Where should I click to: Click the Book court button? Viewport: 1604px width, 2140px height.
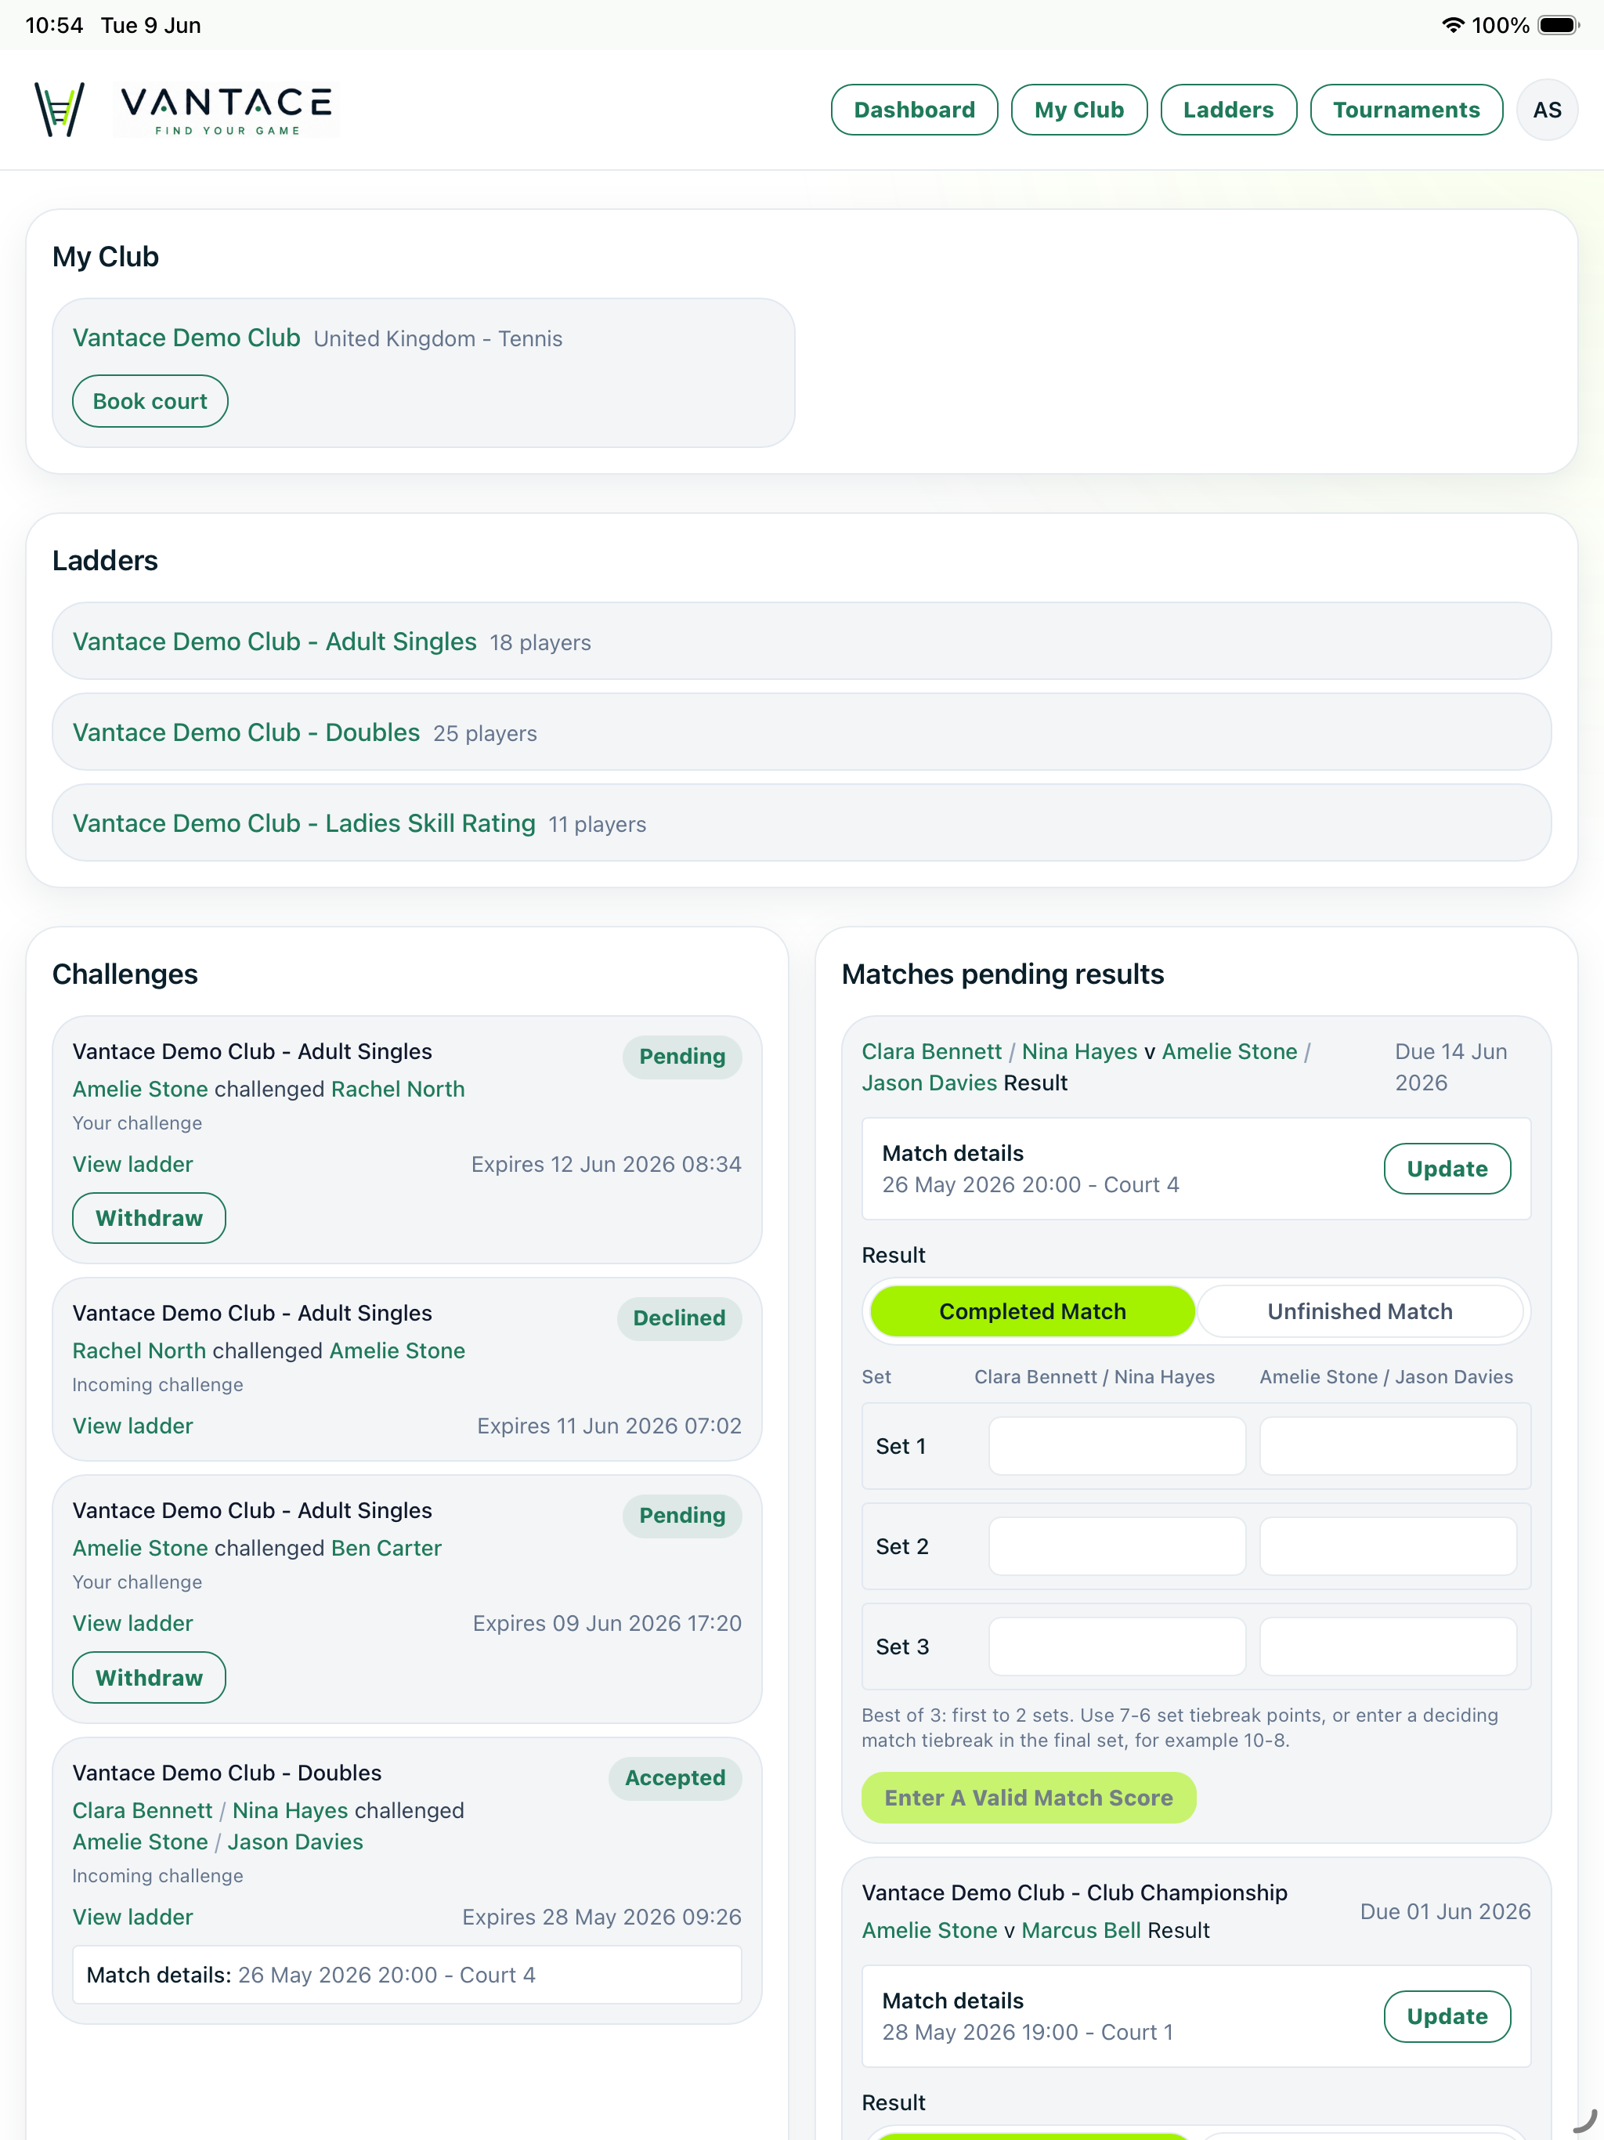point(150,402)
